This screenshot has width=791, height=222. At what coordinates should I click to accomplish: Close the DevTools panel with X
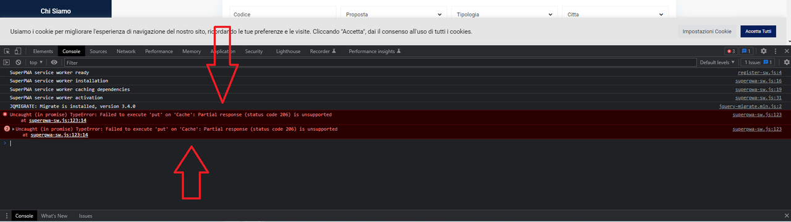tap(786, 51)
